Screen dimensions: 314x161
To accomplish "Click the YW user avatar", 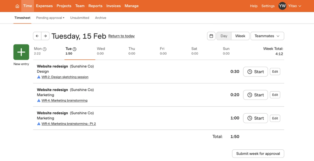I will click(x=282, y=6).
